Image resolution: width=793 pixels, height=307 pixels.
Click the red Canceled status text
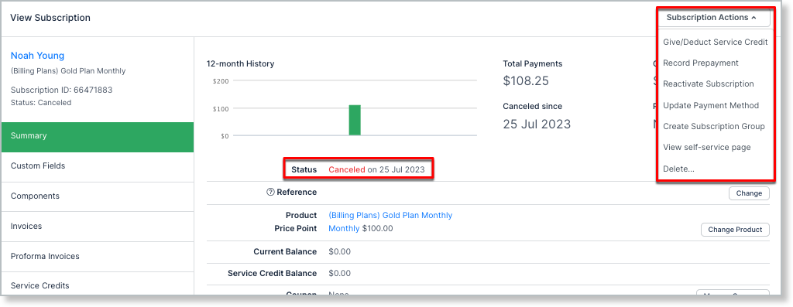tap(347, 169)
